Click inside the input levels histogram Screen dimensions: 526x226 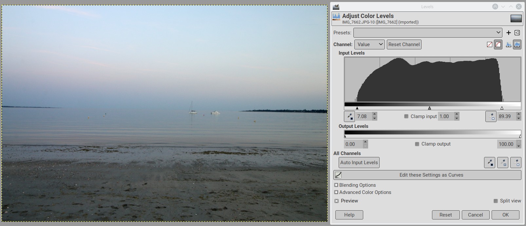point(432,79)
